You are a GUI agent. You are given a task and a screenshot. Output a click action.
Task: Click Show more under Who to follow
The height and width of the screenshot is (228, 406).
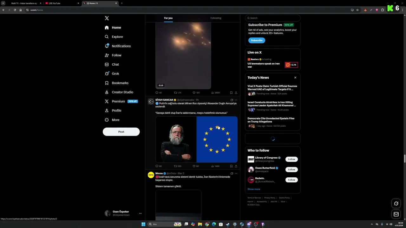(254, 189)
